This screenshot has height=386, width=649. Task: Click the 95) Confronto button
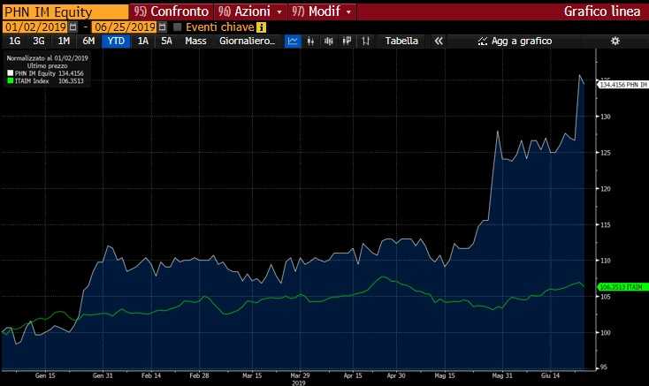pos(172,11)
